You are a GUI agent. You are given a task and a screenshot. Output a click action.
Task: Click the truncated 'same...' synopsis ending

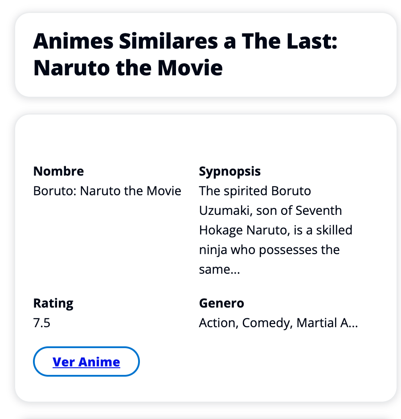tap(219, 269)
